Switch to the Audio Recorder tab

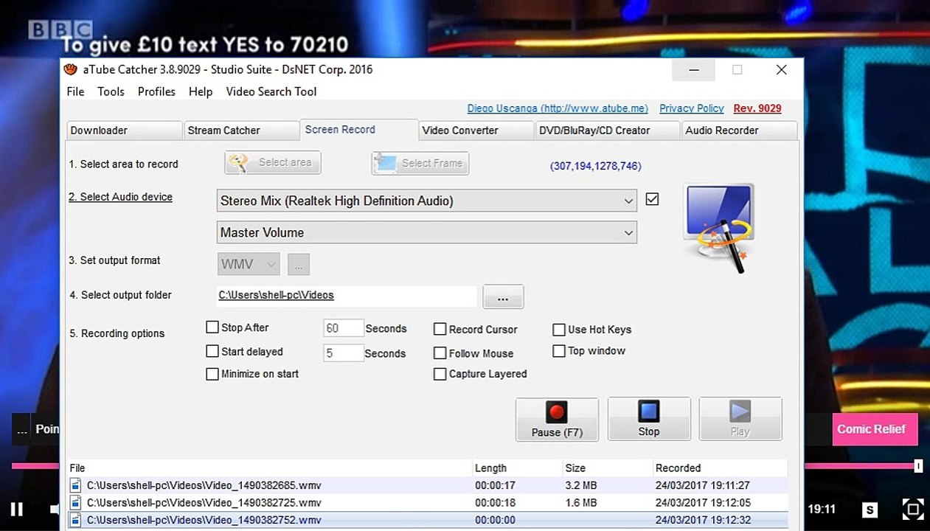[738, 131]
